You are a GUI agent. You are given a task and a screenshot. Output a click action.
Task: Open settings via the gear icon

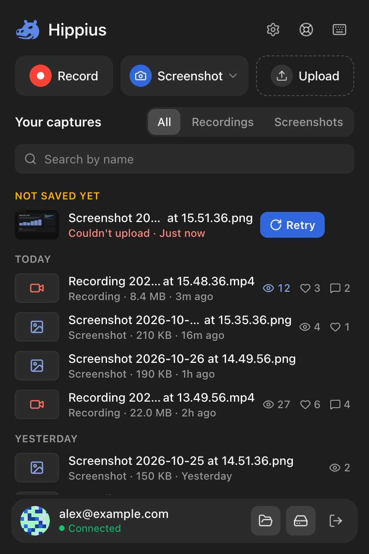click(x=273, y=30)
